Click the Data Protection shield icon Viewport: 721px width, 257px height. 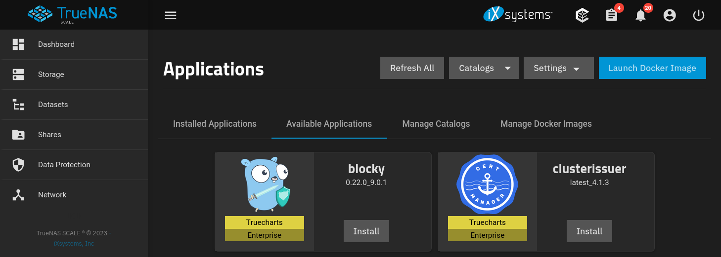pos(18,165)
